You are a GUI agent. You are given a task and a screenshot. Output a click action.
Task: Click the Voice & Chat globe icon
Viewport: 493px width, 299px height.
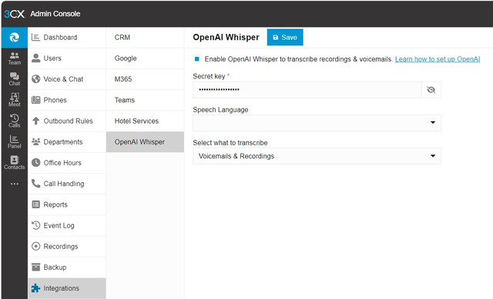coord(36,79)
